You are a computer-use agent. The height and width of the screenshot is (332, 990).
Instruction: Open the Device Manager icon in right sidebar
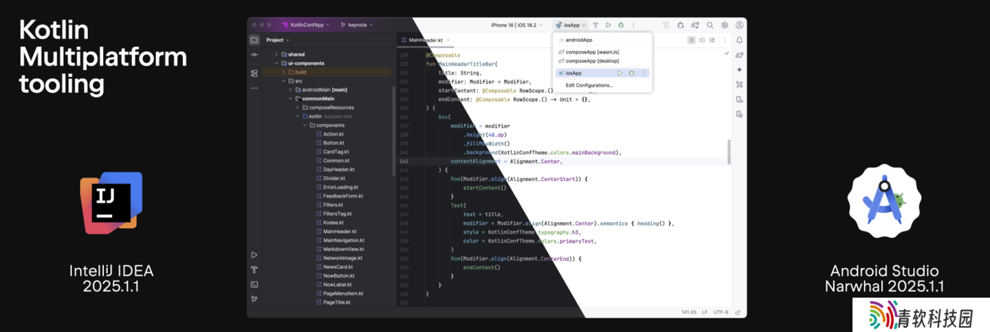(739, 99)
